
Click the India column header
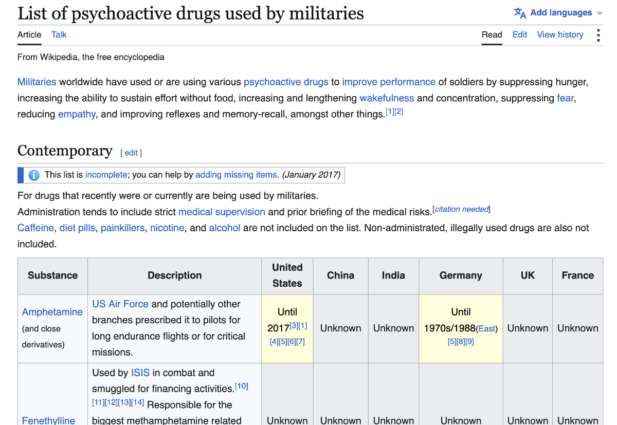(393, 275)
